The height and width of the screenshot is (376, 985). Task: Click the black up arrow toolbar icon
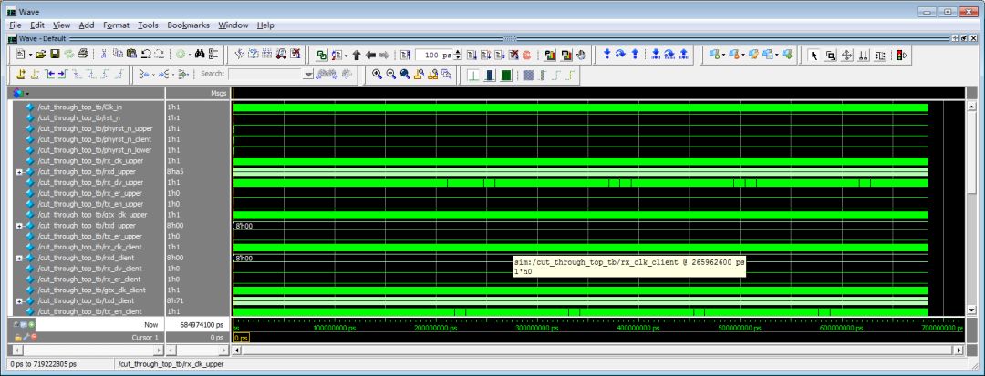(x=357, y=56)
